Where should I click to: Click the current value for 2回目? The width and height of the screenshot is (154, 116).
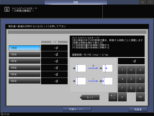click(54, 54)
